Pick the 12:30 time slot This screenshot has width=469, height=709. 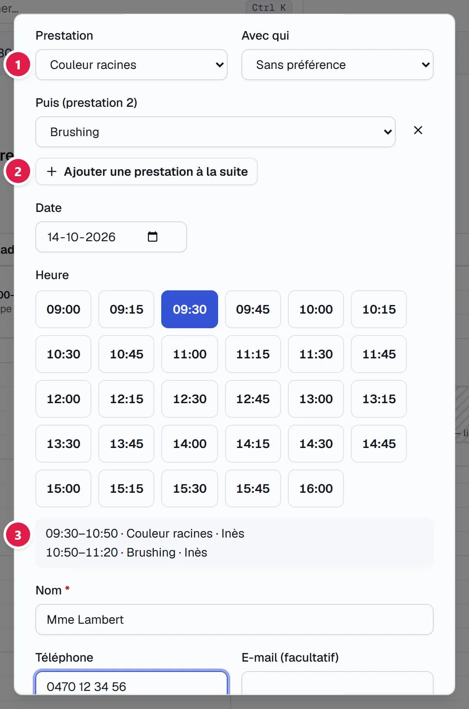(190, 399)
